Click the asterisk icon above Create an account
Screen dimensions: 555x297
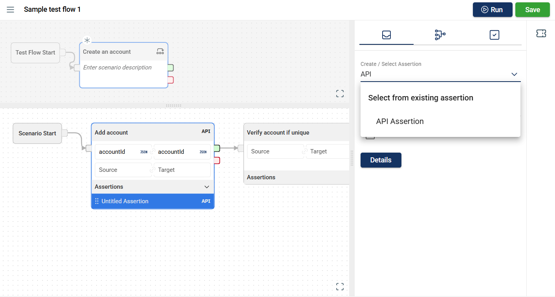(x=87, y=40)
